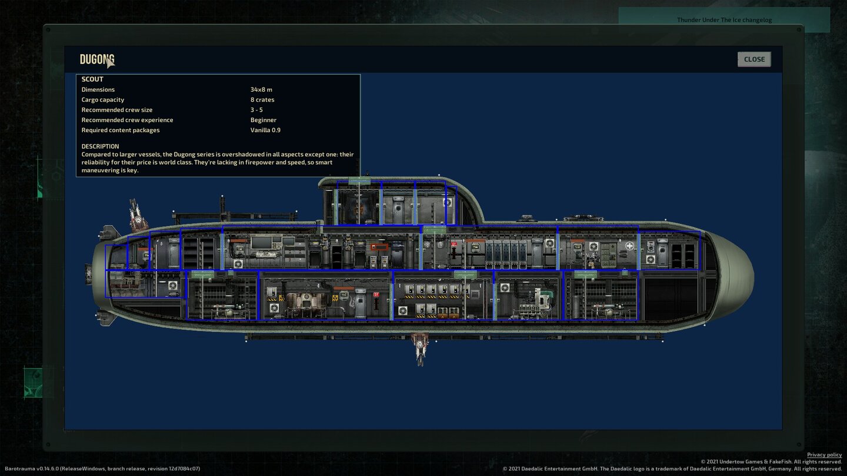Click the Required content packages label

(121, 130)
